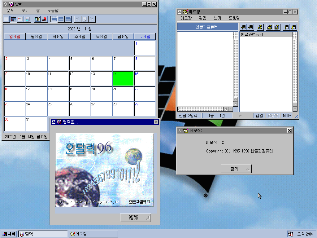Toggle the NUM status indicator
This screenshot has width=317, height=238.
287,116
